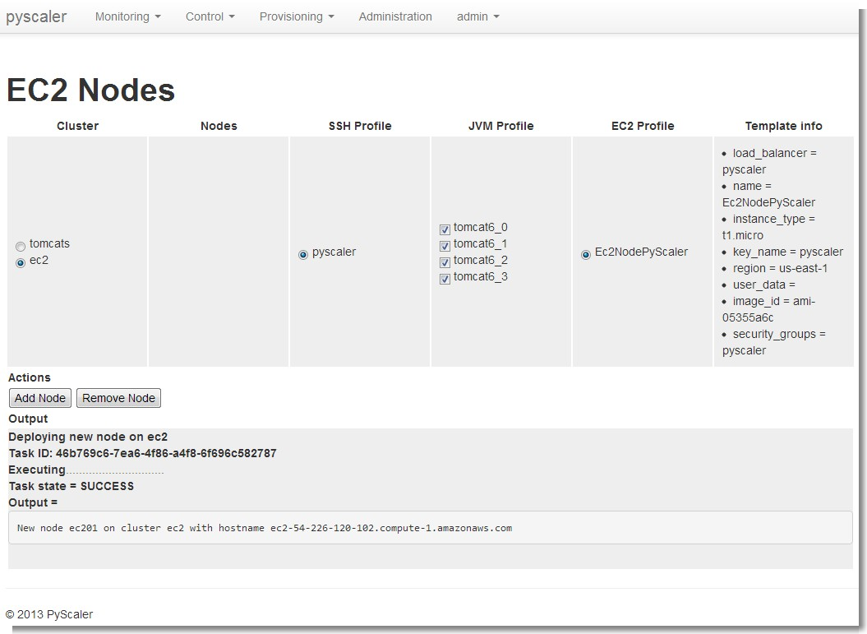This screenshot has height=634, width=867.
Task: Expand the admin user dropdown
Action: 478,16
